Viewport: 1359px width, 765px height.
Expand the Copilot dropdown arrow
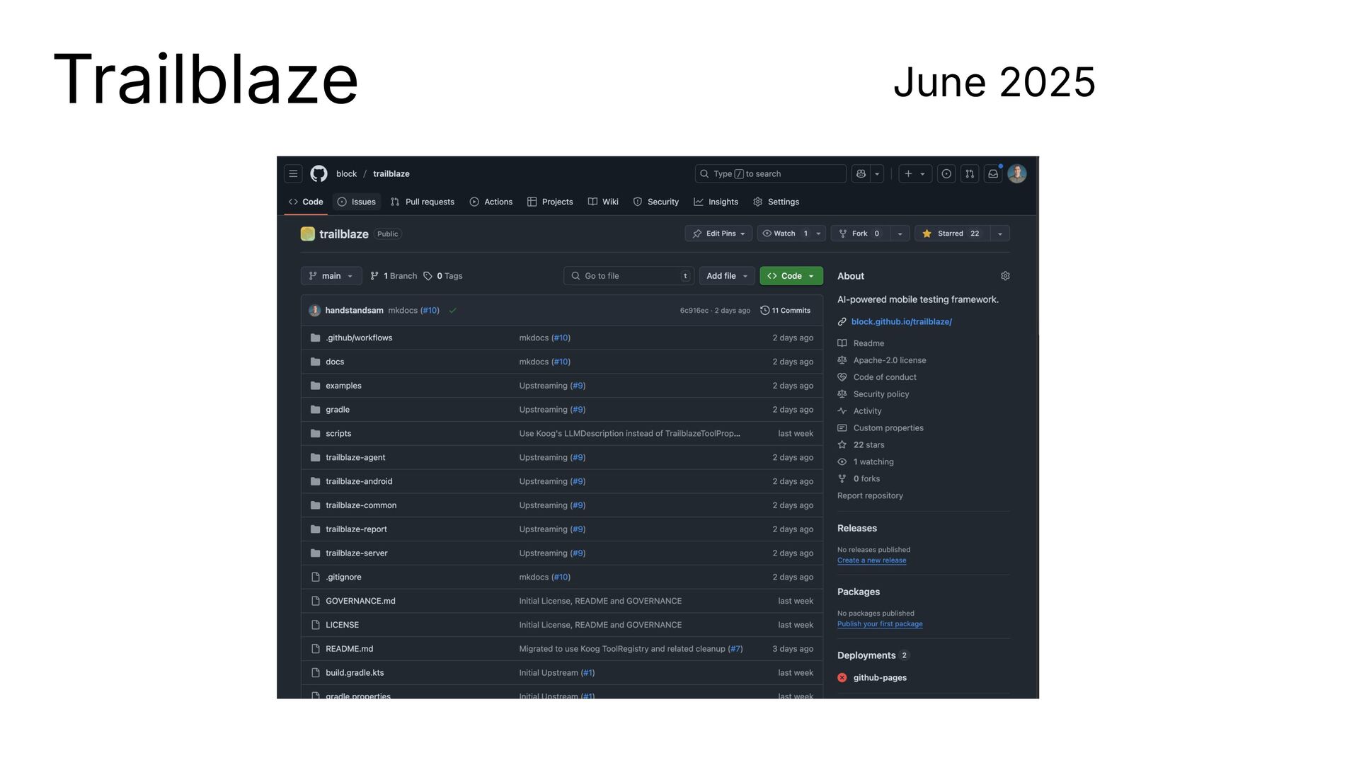[877, 173]
